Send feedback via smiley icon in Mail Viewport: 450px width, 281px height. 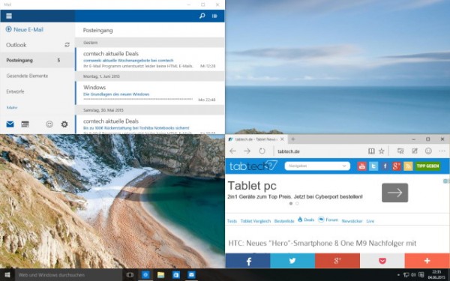49,124
